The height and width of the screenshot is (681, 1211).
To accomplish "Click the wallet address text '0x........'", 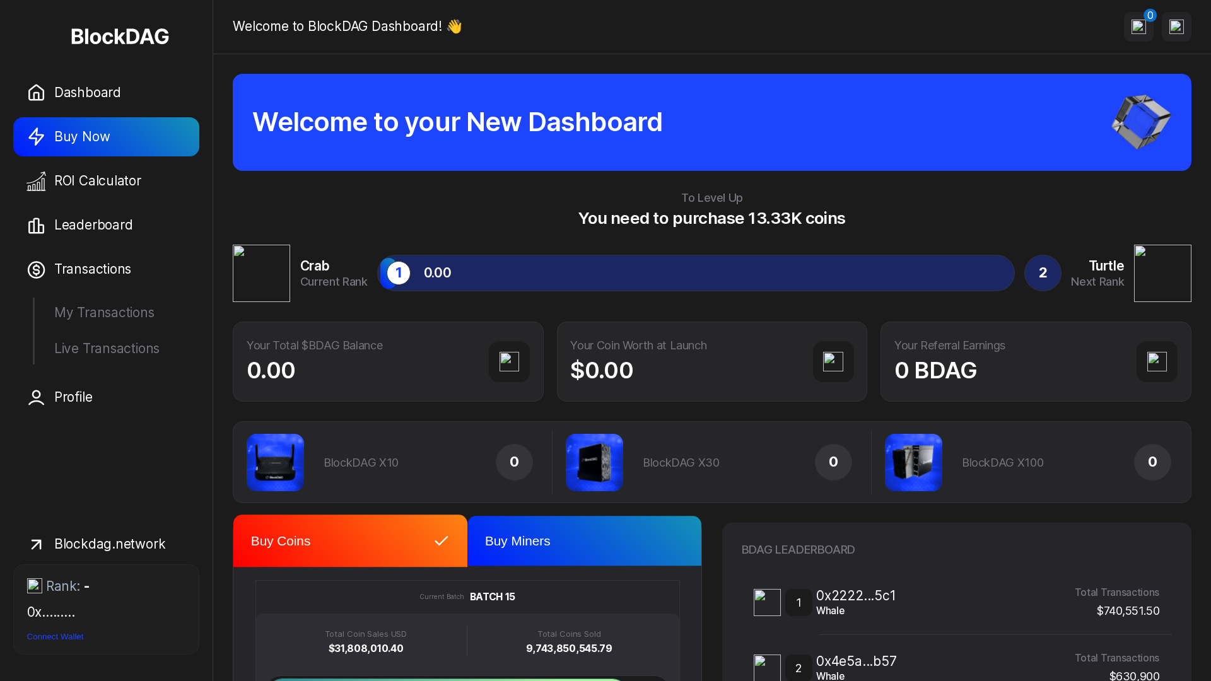I will click(x=51, y=612).
